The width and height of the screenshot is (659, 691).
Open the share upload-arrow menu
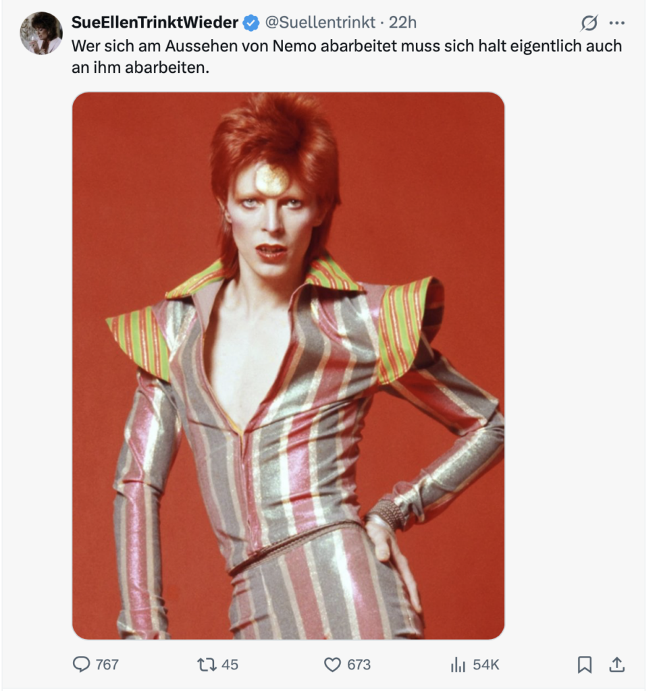tap(616, 665)
